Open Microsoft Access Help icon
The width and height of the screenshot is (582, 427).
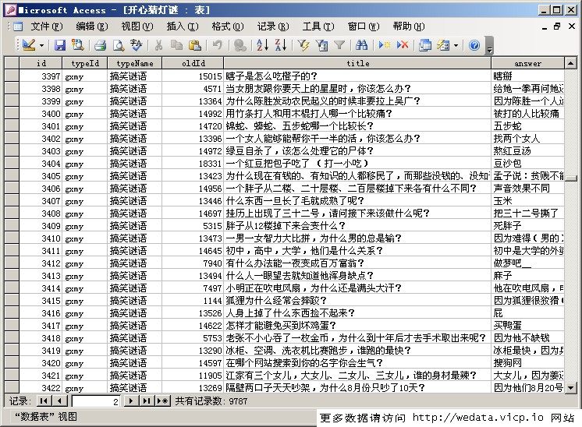coord(474,45)
